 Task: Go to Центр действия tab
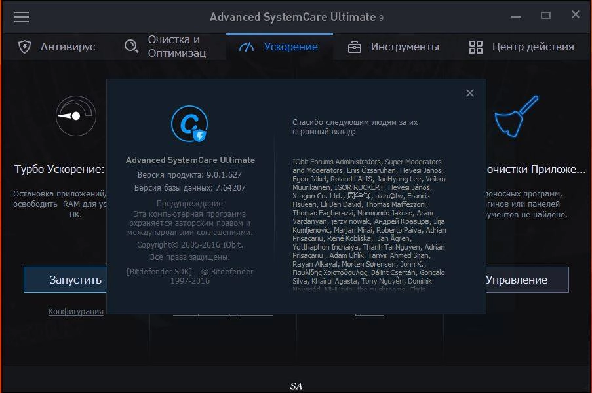pyautogui.click(x=522, y=47)
